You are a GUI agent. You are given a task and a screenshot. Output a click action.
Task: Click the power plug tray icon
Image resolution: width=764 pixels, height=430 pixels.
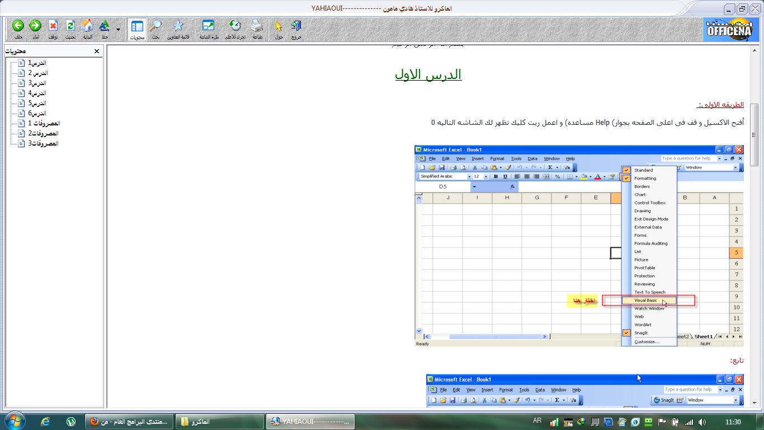(676, 422)
